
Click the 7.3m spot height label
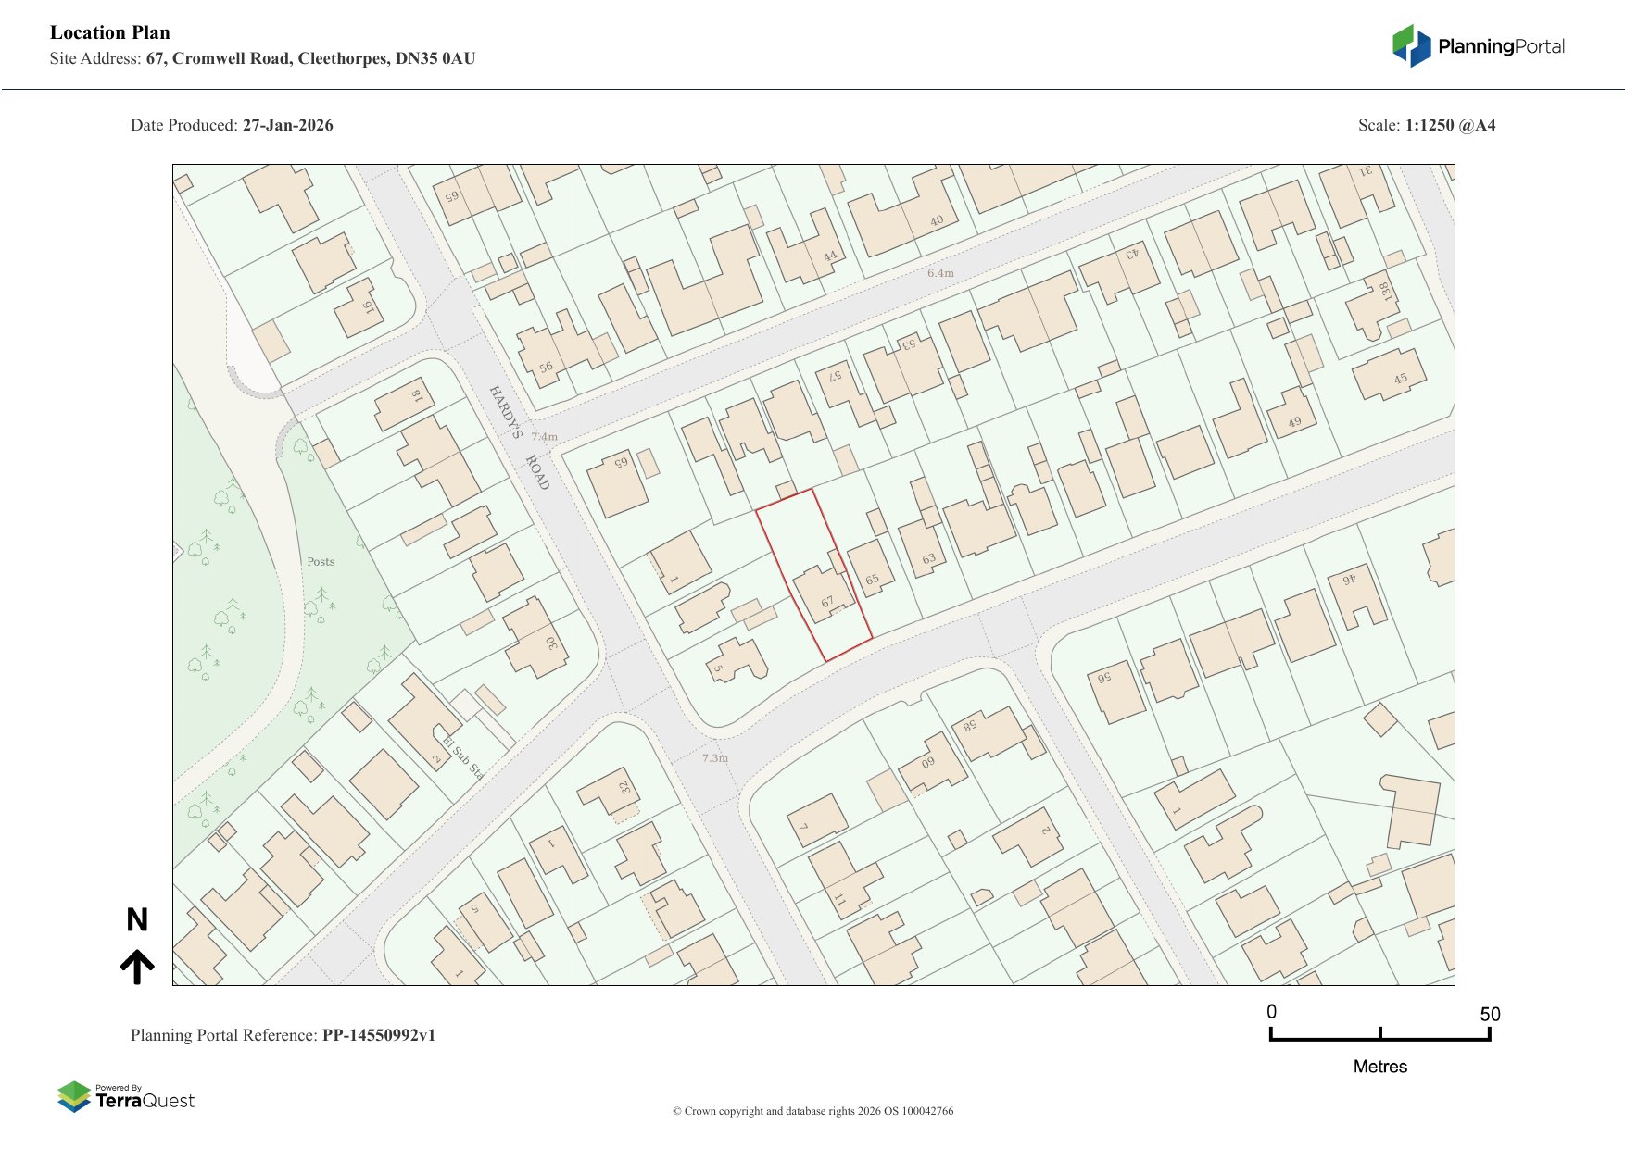point(715,758)
